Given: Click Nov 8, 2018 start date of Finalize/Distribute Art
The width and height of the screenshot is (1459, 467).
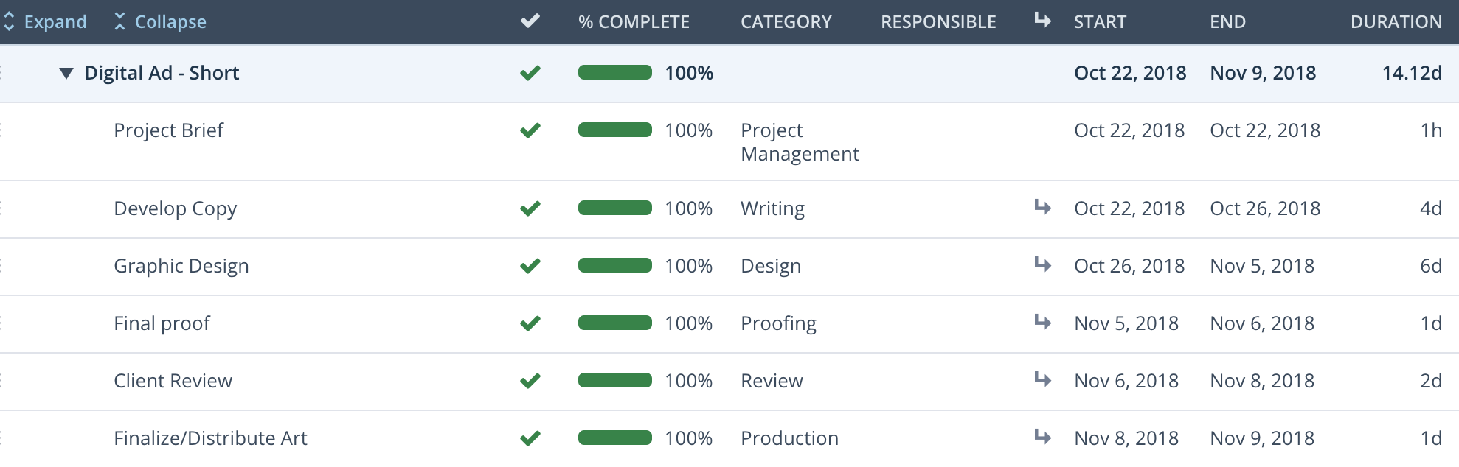Looking at the screenshot, I should [x=1126, y=438].
